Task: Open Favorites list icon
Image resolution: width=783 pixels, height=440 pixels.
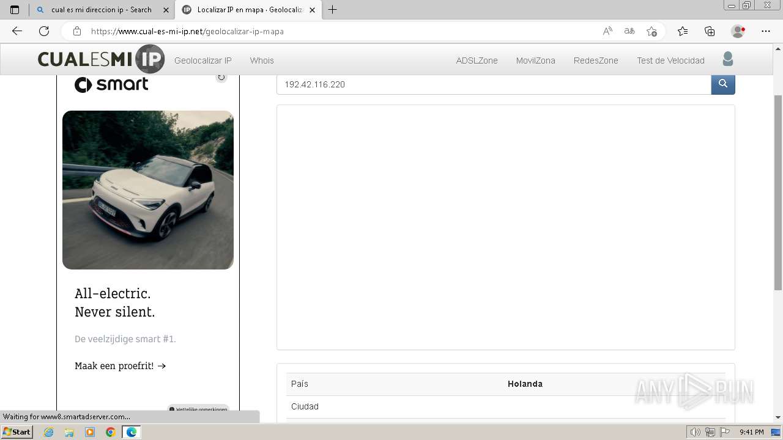Action: [x=683, y=31]
